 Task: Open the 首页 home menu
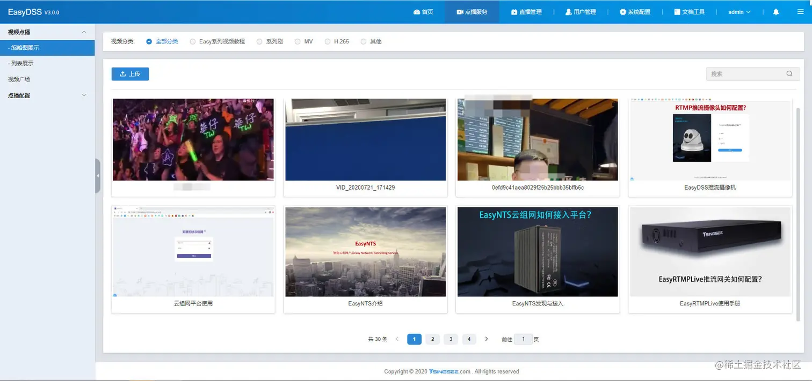point(423,12)
